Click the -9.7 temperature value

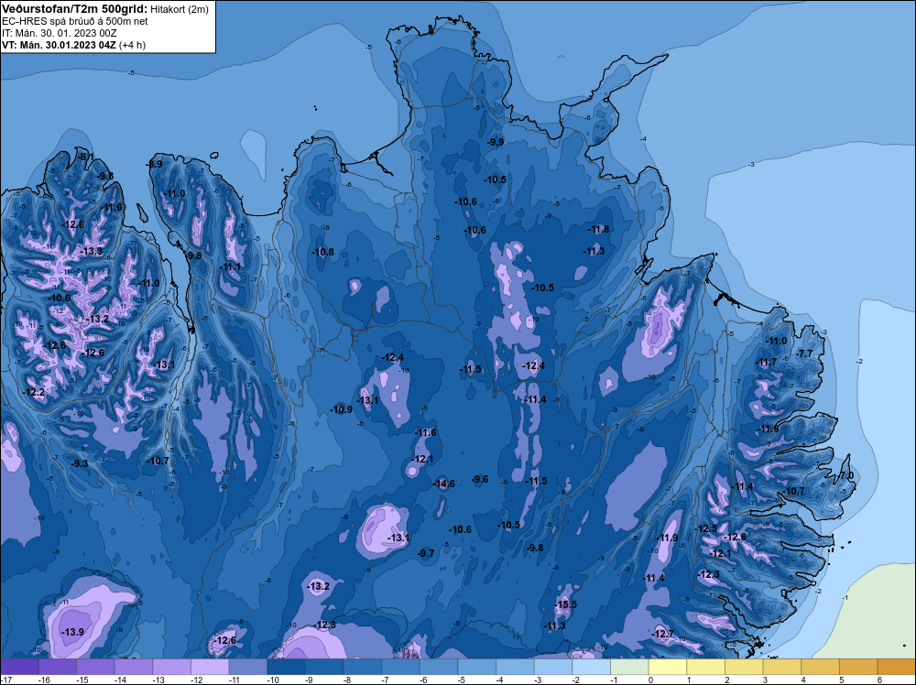[426, 553]
